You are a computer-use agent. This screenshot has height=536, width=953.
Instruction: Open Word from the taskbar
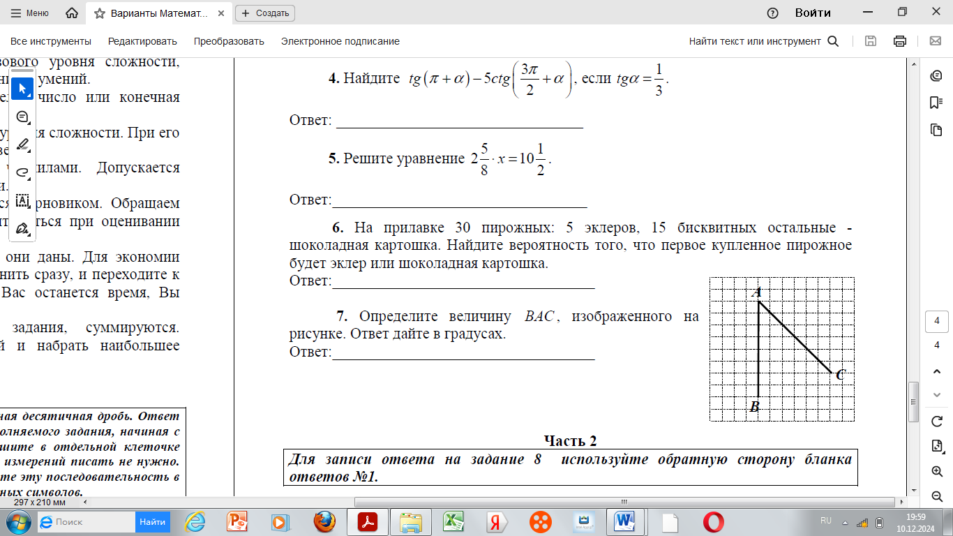tap(625, 521)
